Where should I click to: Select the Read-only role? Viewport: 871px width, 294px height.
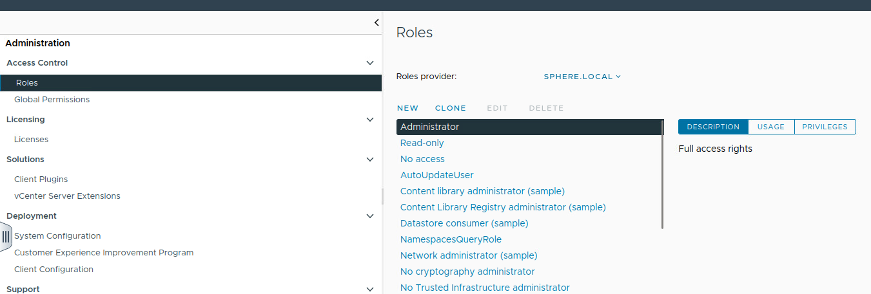tap(422, 143)
